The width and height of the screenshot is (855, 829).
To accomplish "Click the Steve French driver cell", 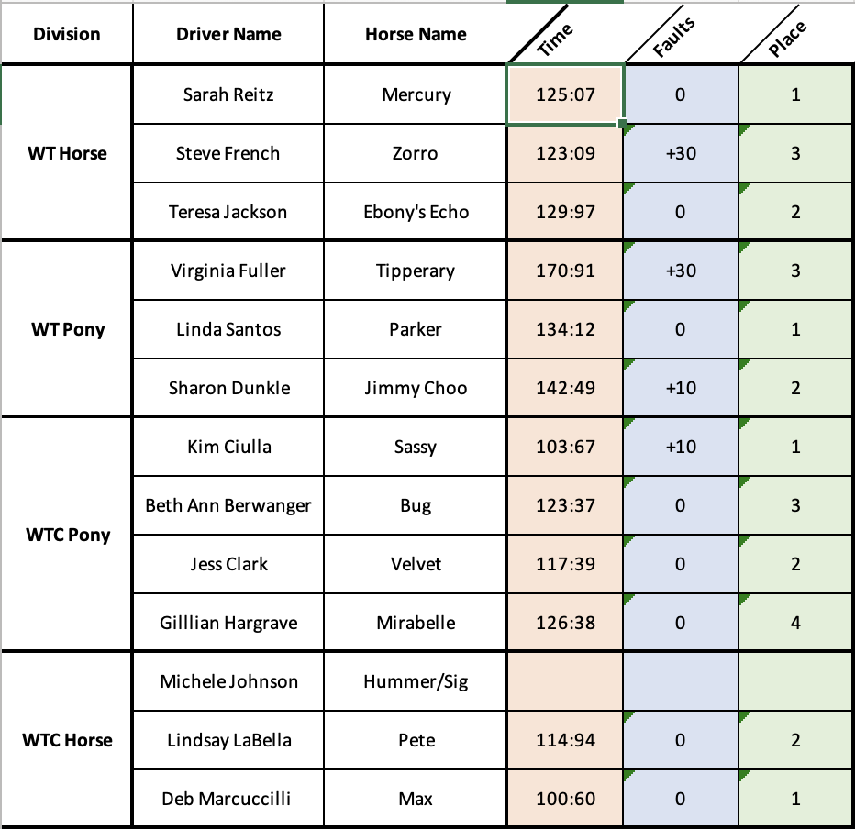I will 228,153.
